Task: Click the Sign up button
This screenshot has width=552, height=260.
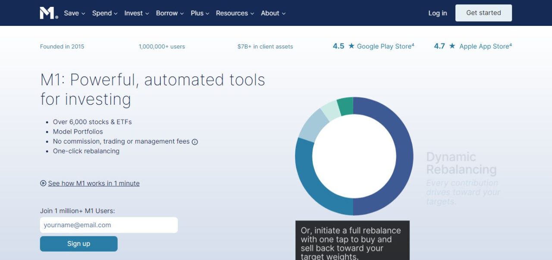Action: click(78, 244)
